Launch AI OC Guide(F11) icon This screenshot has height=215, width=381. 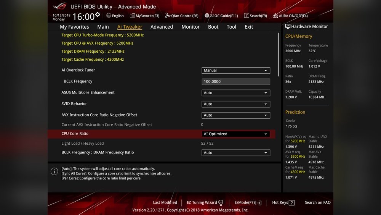click(x=207, y=16)
